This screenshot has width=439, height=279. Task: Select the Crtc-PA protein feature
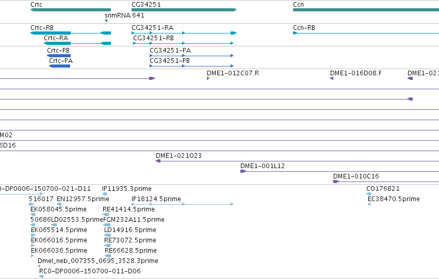point(60,66)
